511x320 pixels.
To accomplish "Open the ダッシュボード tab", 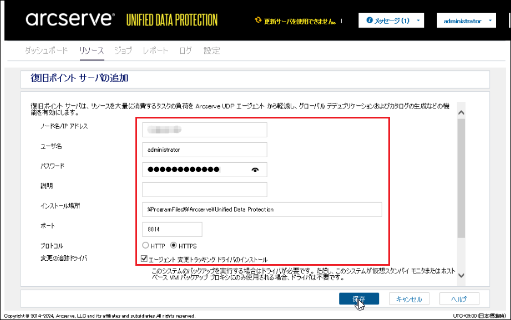I will (46, 50).
